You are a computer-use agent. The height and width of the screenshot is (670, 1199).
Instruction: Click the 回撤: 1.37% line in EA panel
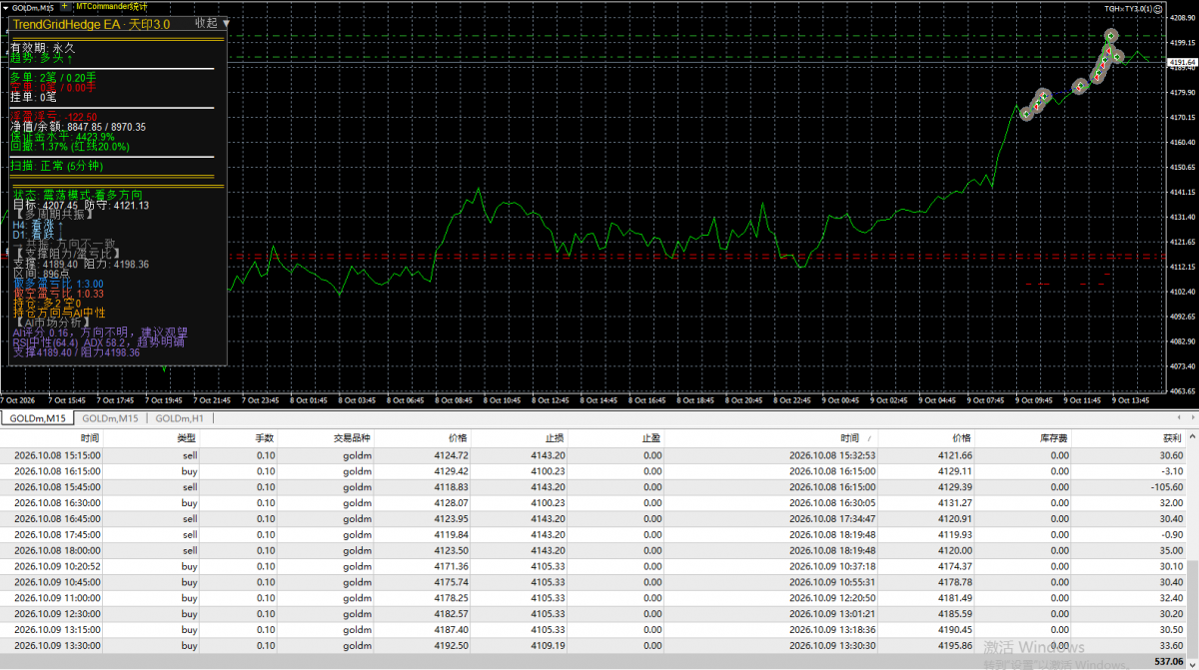pos(69,147)
